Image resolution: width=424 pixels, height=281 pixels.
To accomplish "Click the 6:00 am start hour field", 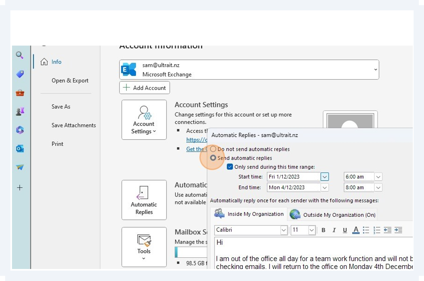I will [x=359, y=177].
